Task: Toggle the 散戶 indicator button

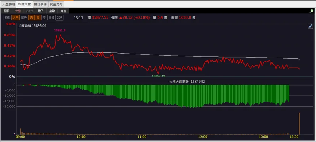Action: point(24,18)
